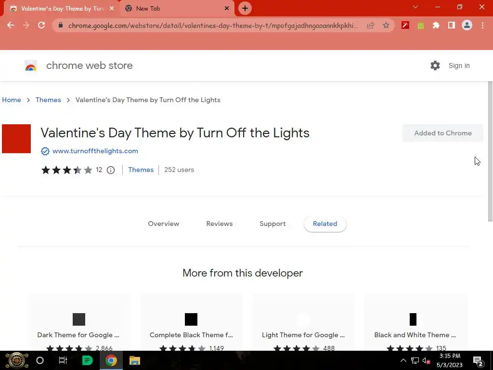Viewport: 493px width, 370px height.
Task: Open the Chrome profile avatar
Action: [467, 25]
